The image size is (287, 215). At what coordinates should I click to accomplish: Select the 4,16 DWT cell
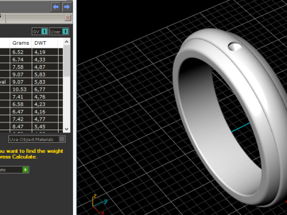click(x=45, y=112)
